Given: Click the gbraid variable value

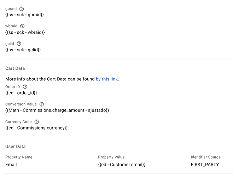Looking at the screenshot, I should coord(24,15).
